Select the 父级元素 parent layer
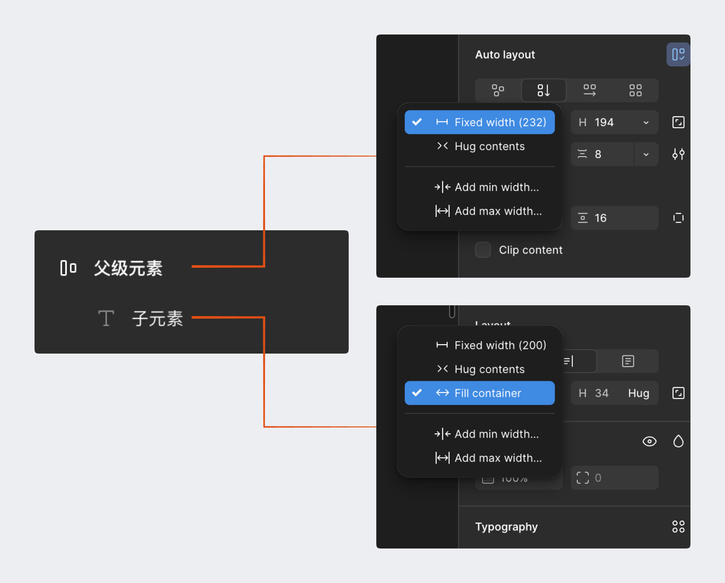 click(x=128, y=268)
